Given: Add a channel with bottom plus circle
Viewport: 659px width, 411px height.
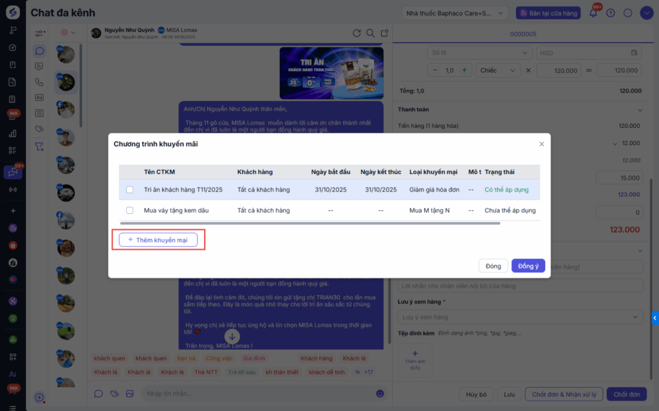Looking at the screenshot, I should [39, 397].
